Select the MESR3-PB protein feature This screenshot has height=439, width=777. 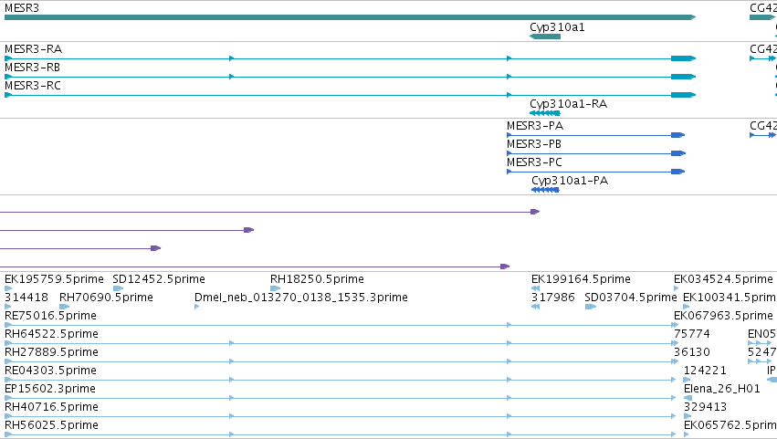pyautogui.click(x=595, y=153)
